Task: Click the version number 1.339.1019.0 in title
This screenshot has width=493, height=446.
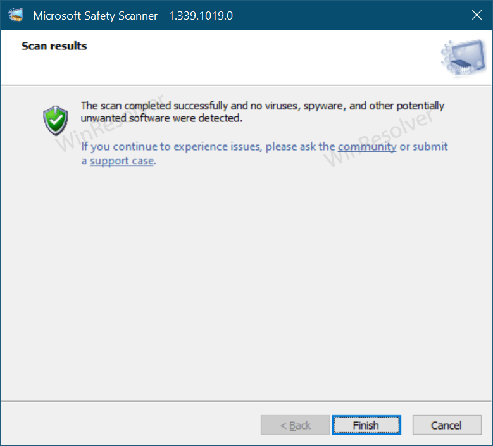Action: tap(201, 15)
